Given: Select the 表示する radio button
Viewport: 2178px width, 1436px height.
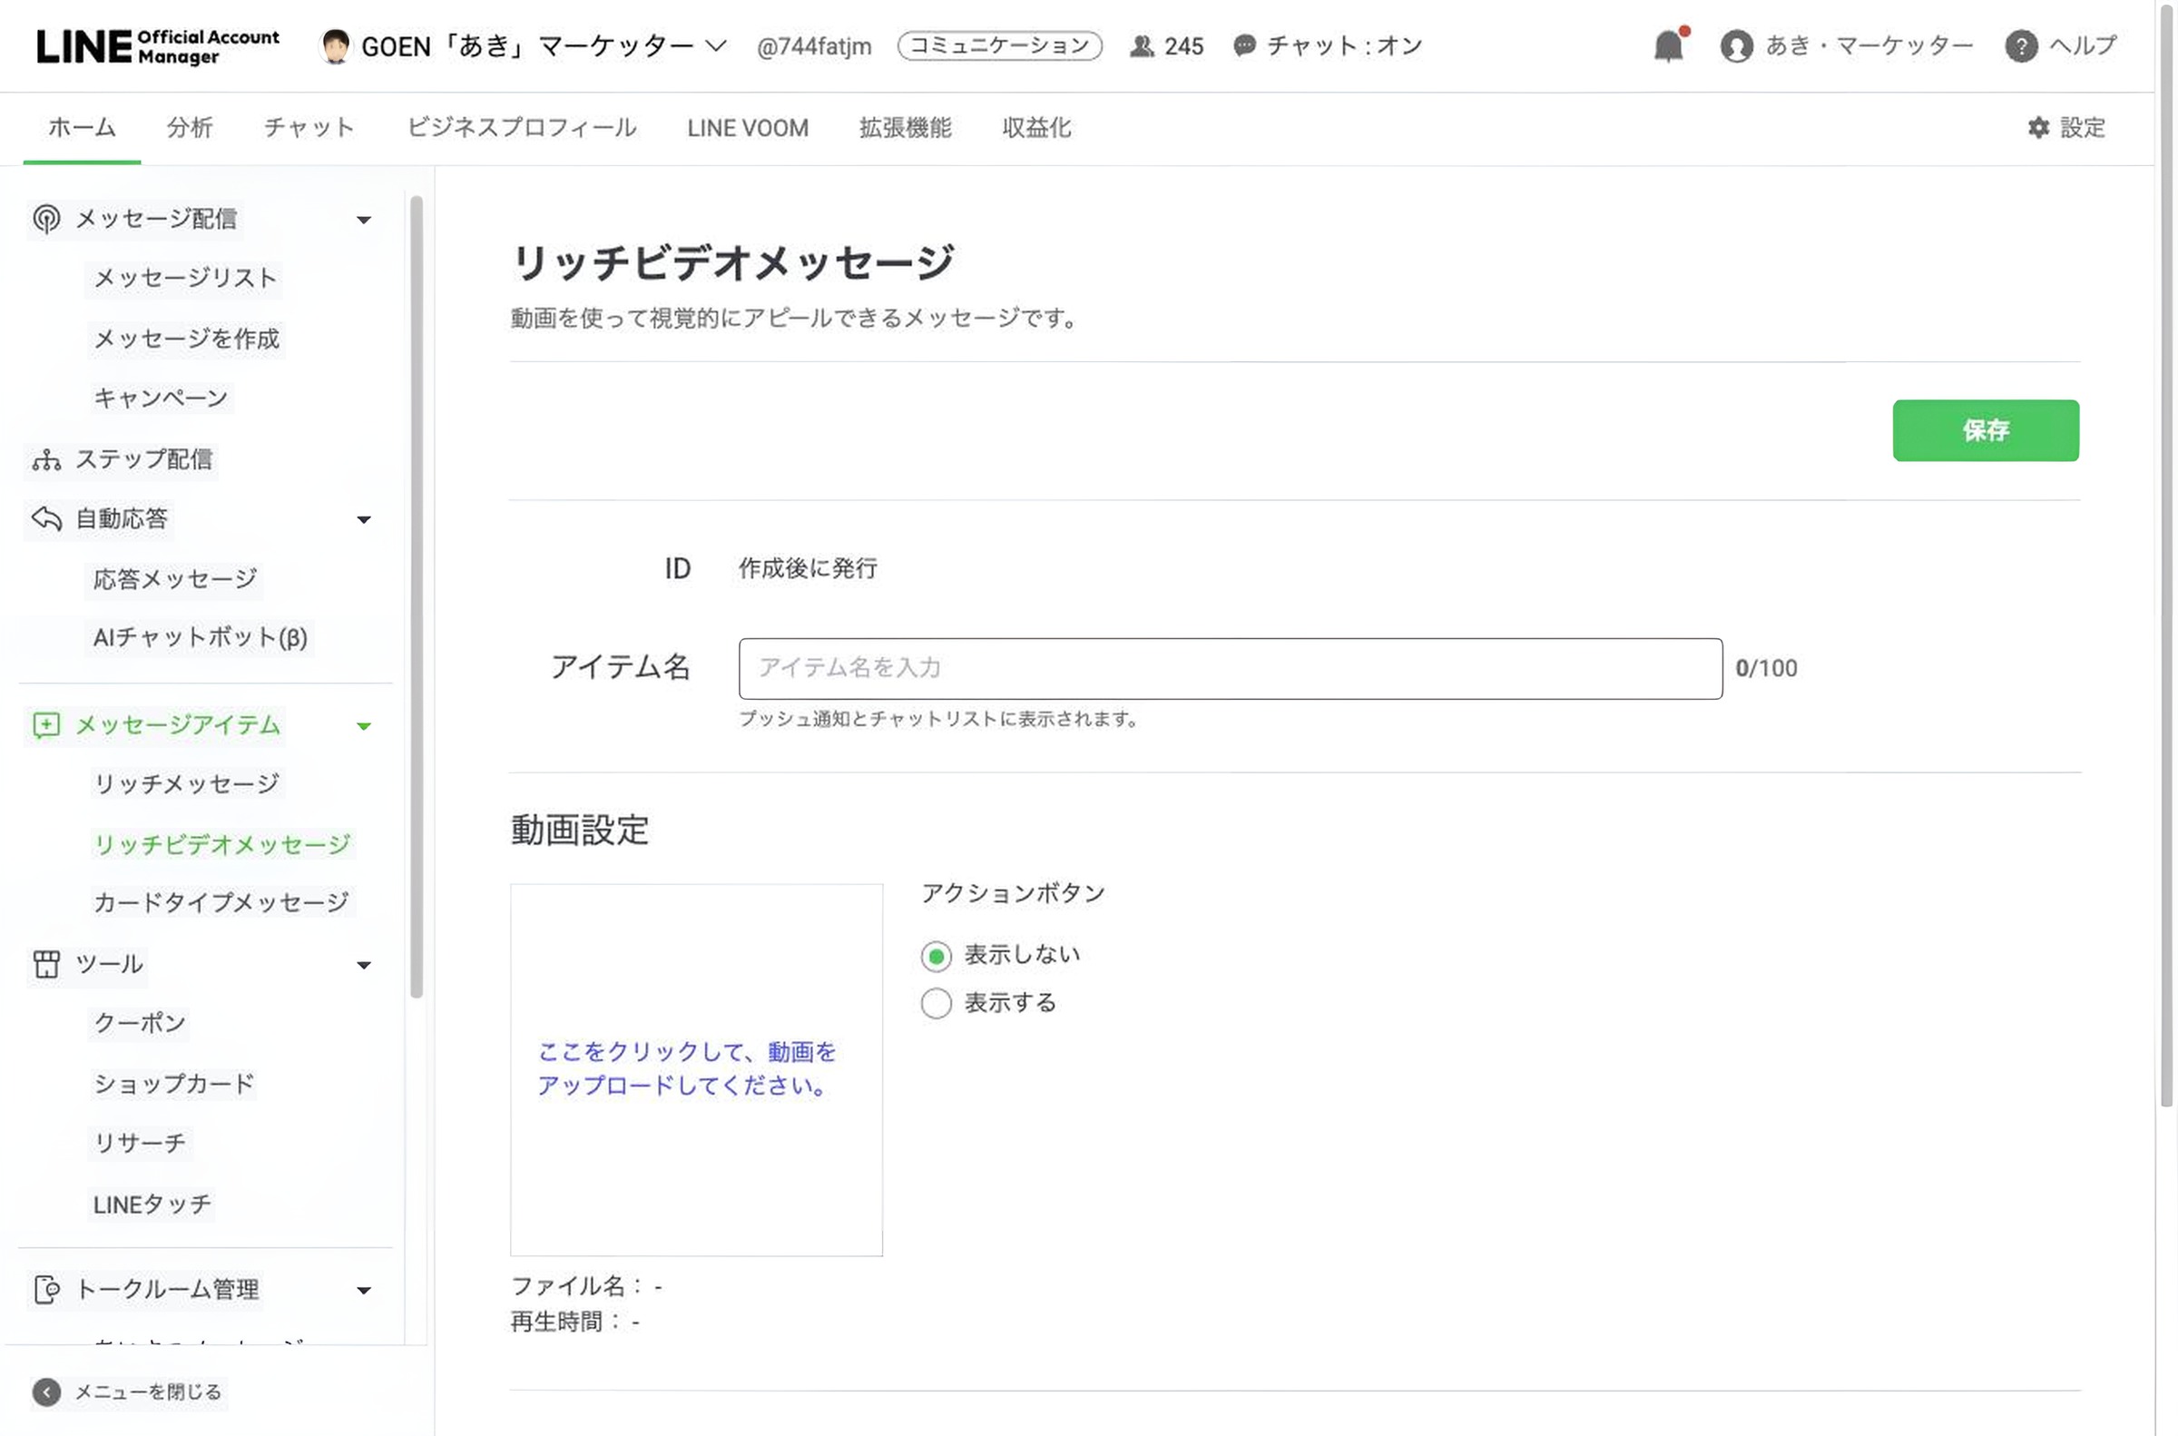Looking at the screenshot, I should pyautogui.click(x=936, y=1004).
